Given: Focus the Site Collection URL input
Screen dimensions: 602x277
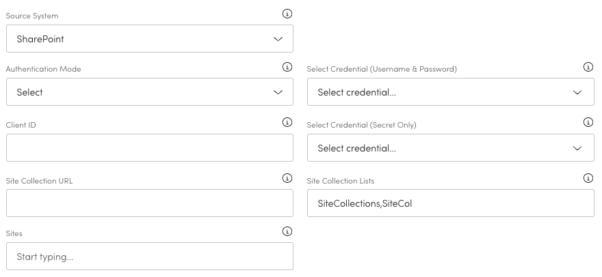Looking at the screenshot, I should click(x=149, y=203).
